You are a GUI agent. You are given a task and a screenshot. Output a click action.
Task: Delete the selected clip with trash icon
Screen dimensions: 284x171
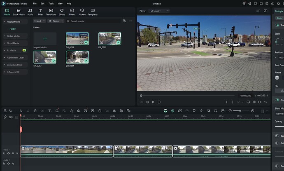pyautogui.click(x=35, y=110)
